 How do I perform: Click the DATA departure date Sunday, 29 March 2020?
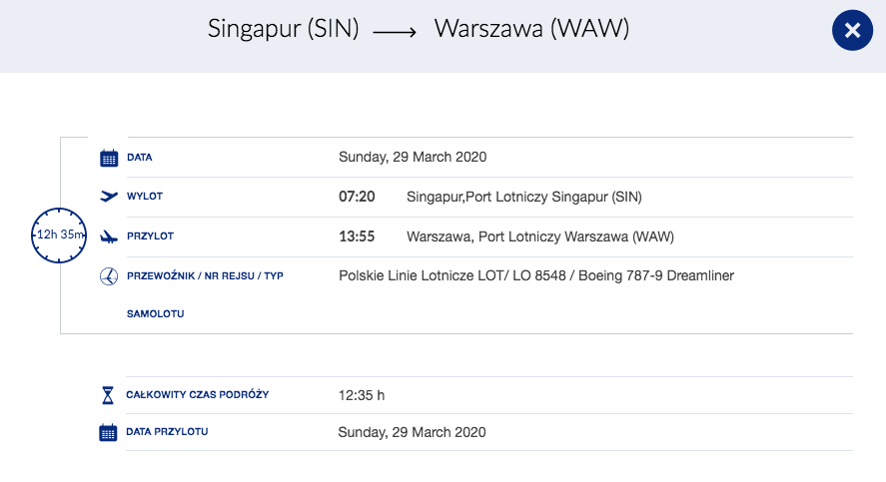[413, 157]
